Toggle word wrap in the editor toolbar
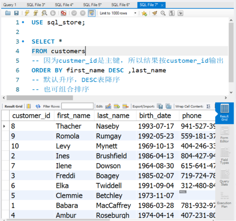The image size is (236, 221). tap(180, 13)
